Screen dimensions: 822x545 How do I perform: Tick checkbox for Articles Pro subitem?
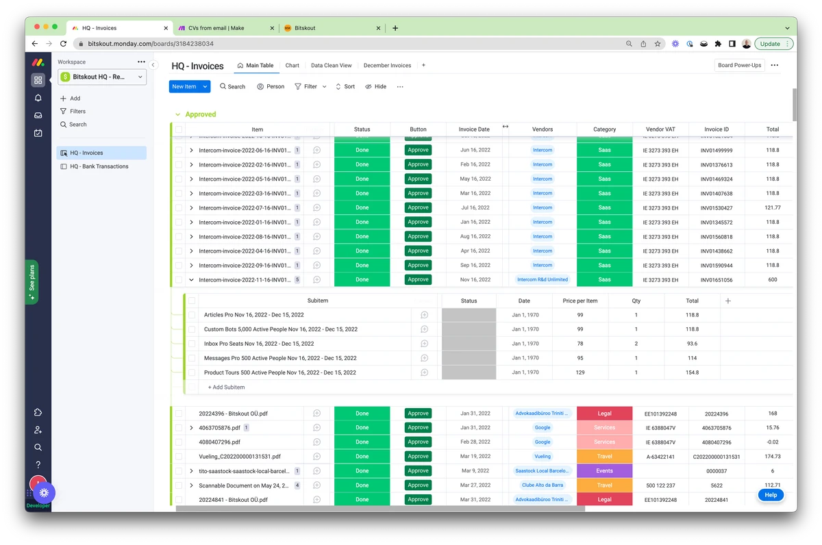tap(192, 315)
